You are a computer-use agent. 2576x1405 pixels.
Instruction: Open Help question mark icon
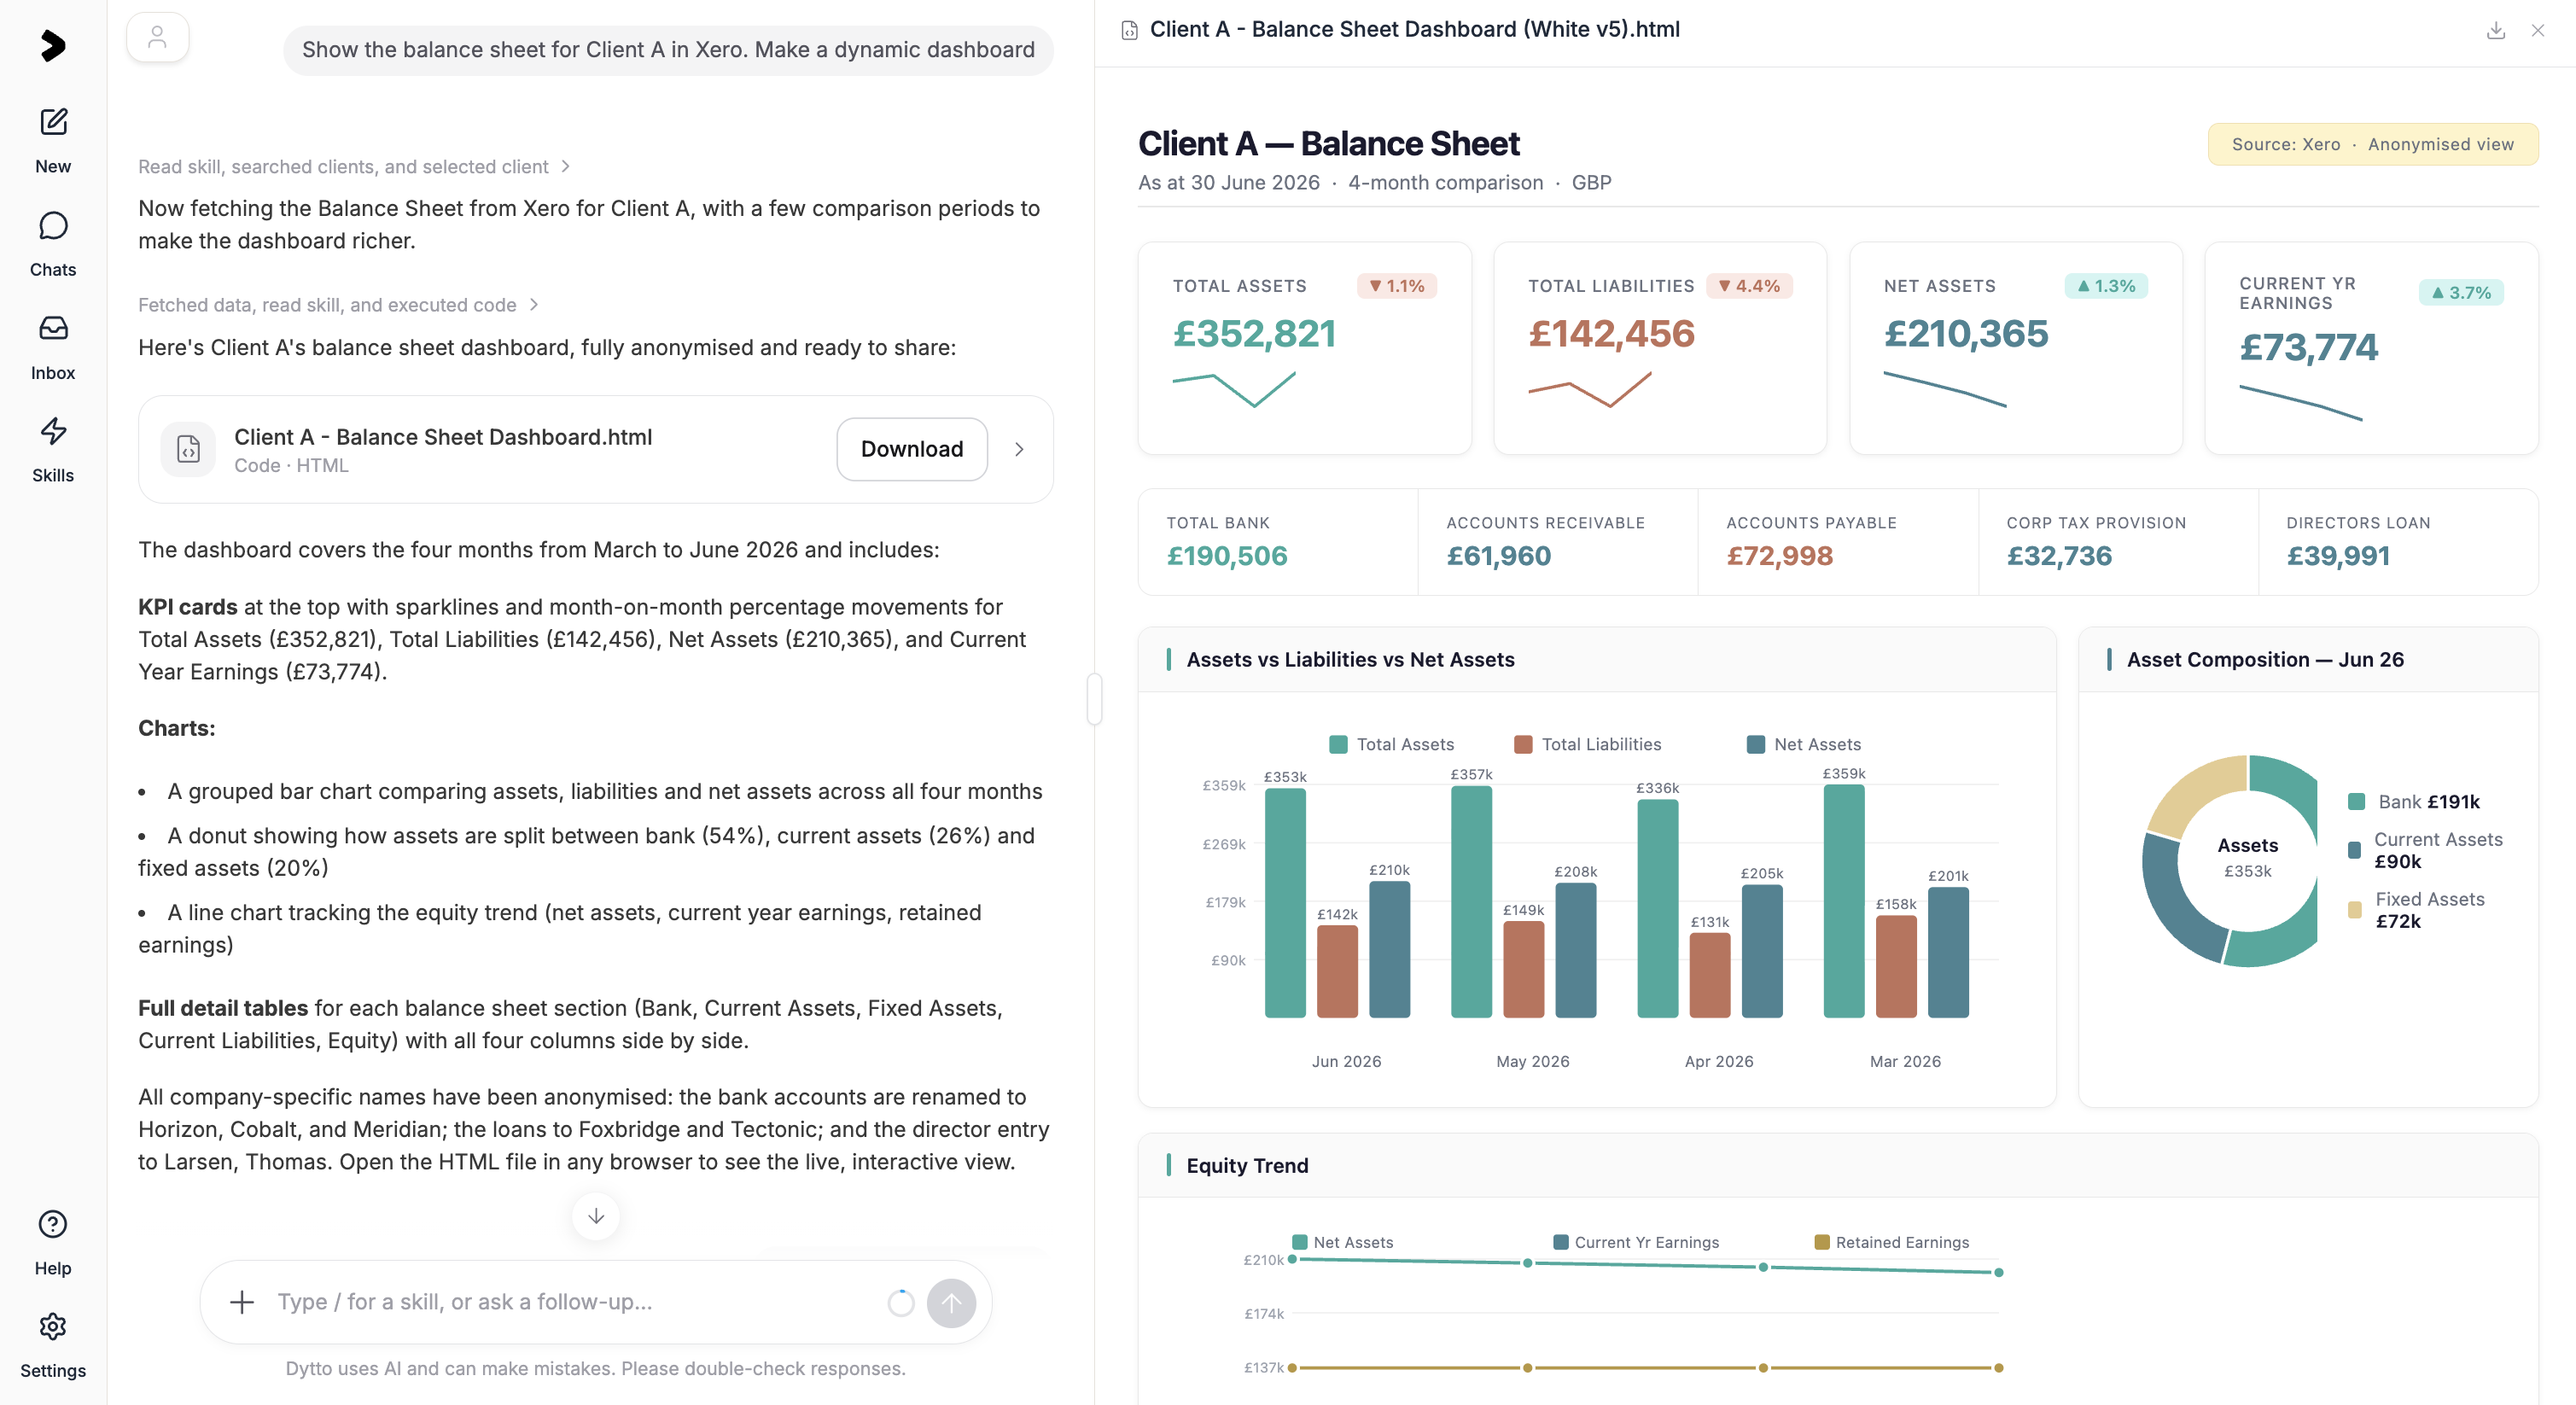(x=53, y=1224)
